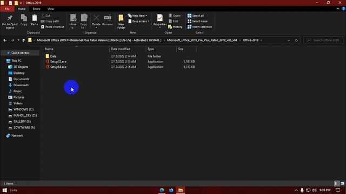This screenshot has width=346, height=194.
Task: Open the File menu tab
Action: [x=7, y=9]
